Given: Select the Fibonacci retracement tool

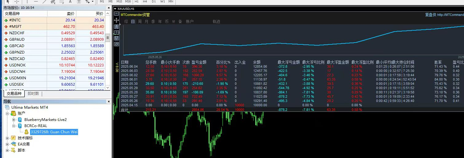Looking at the screenshot, I should tap(61, 2).
